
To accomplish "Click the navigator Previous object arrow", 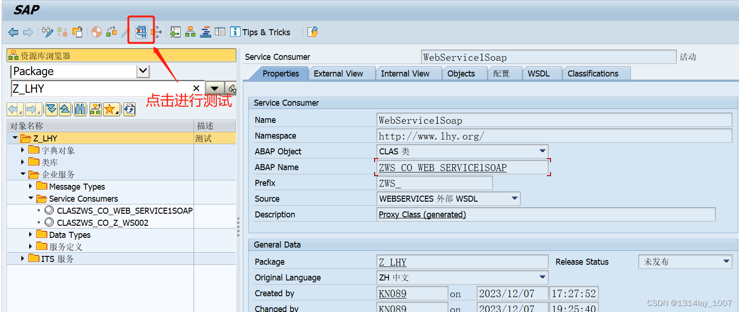I will [15, 109].
